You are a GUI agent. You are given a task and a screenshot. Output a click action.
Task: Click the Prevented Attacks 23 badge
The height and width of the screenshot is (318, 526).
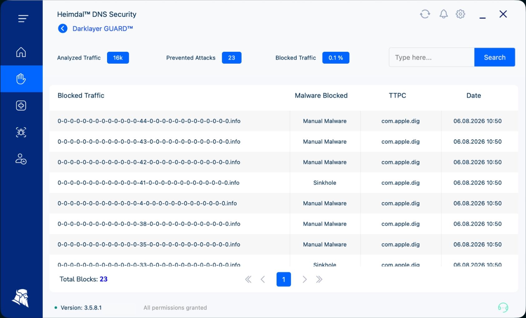point(232,58)
